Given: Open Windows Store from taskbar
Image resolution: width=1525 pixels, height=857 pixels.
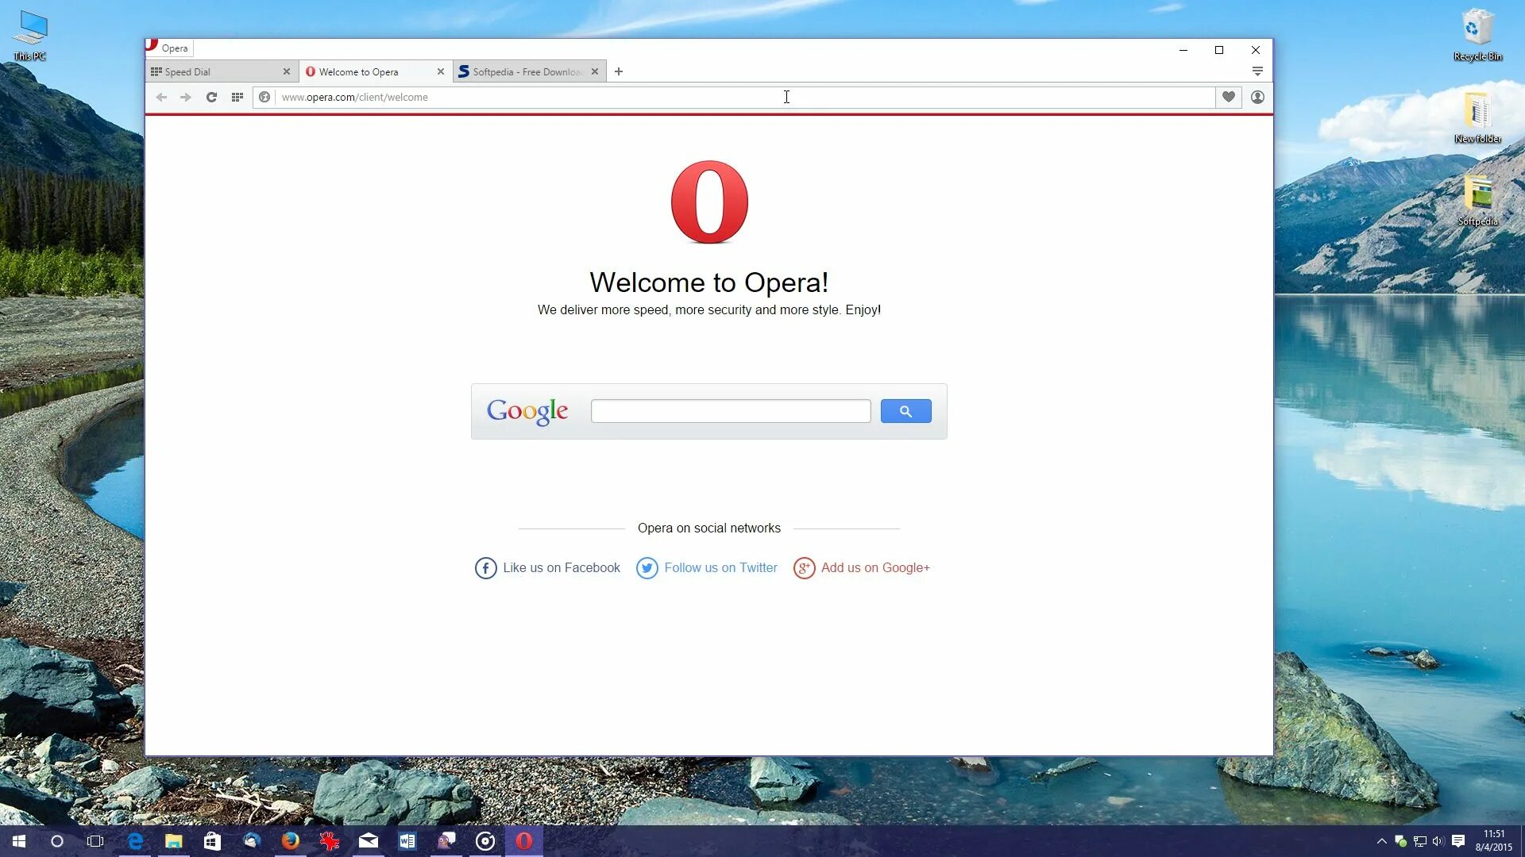Looking at the screenshot, I should tap(212, 841).
